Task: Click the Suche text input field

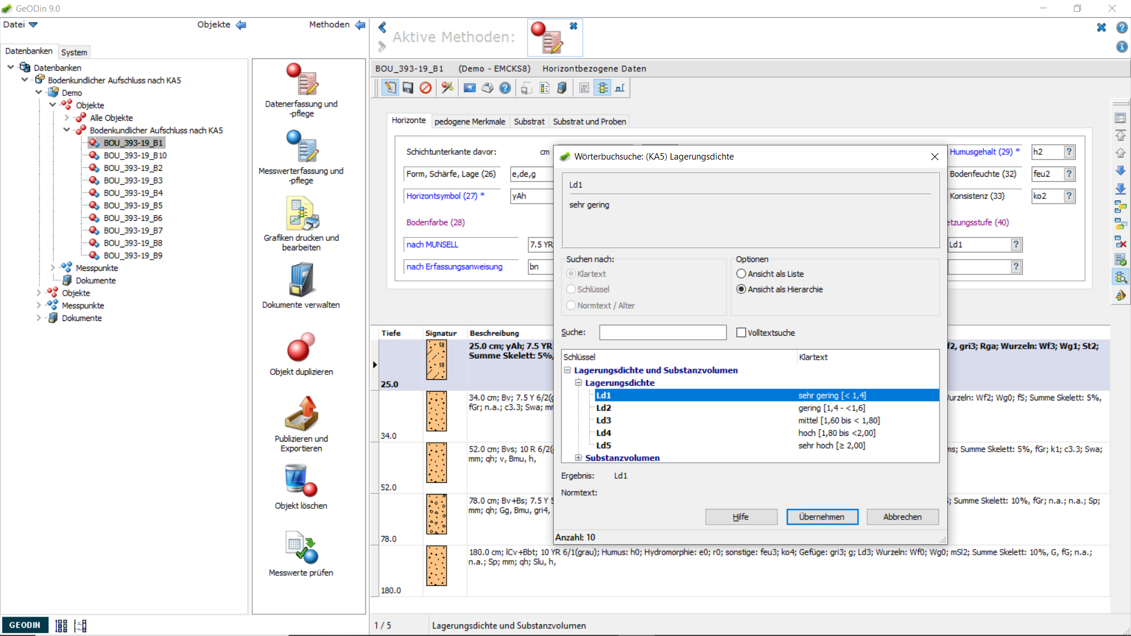Action: click(663, 333)
